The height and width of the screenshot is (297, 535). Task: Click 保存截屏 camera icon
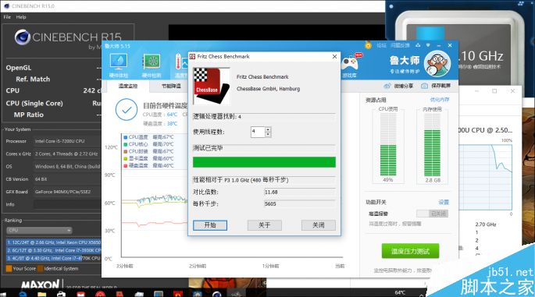[x=424, y=86]
